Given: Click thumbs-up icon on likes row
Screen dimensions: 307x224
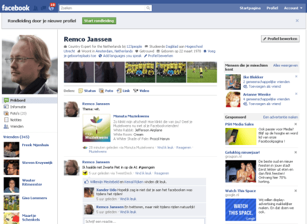Looking at the screenshot, I should click(86, 182).
